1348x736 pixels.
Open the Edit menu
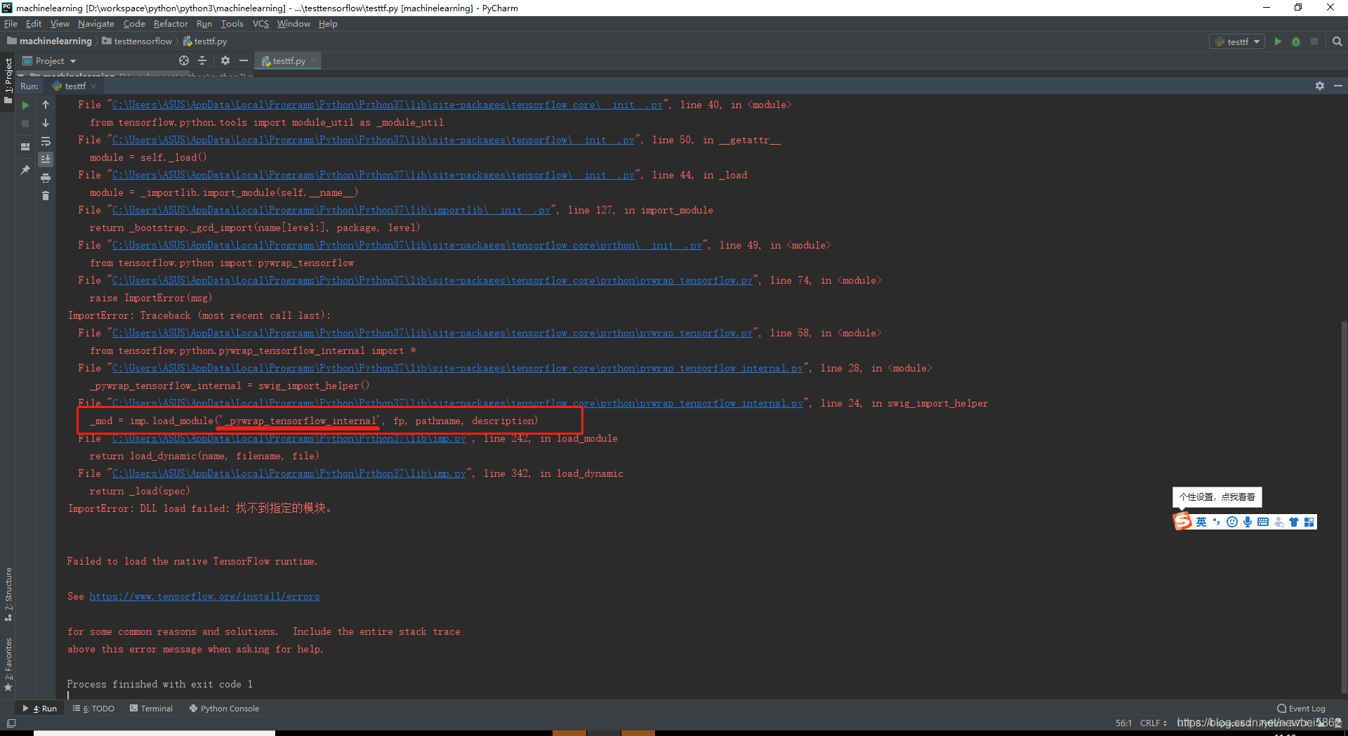pos(34,24)
